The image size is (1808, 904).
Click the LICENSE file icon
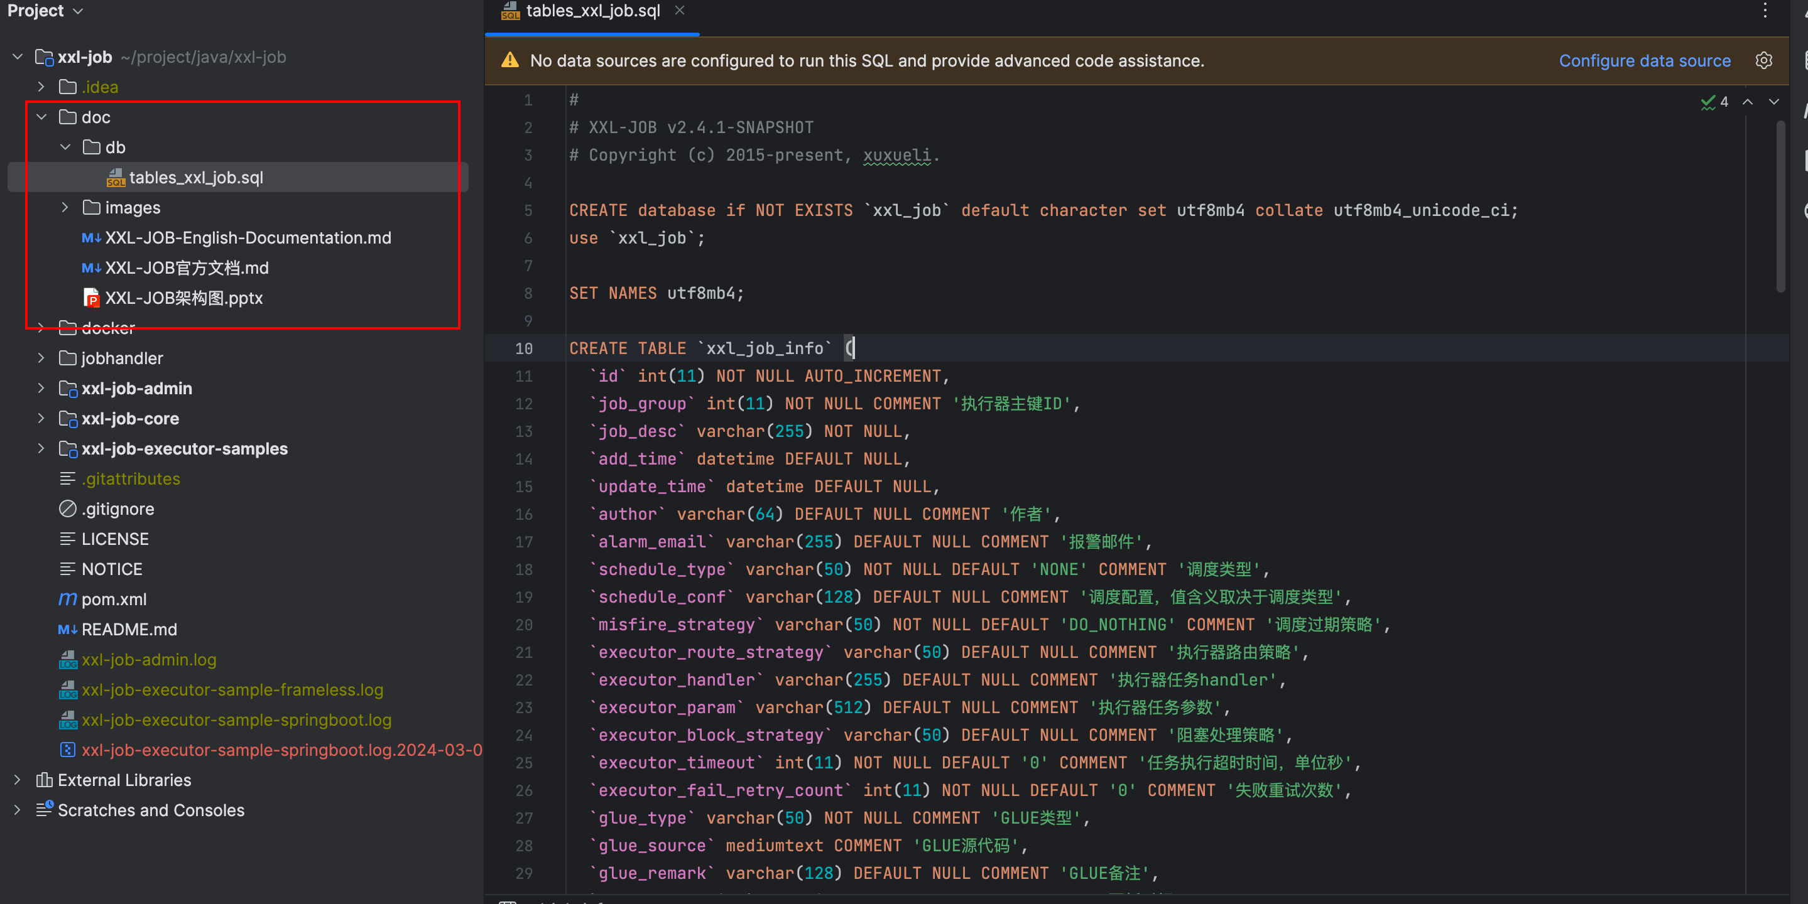tap(67, 539)
